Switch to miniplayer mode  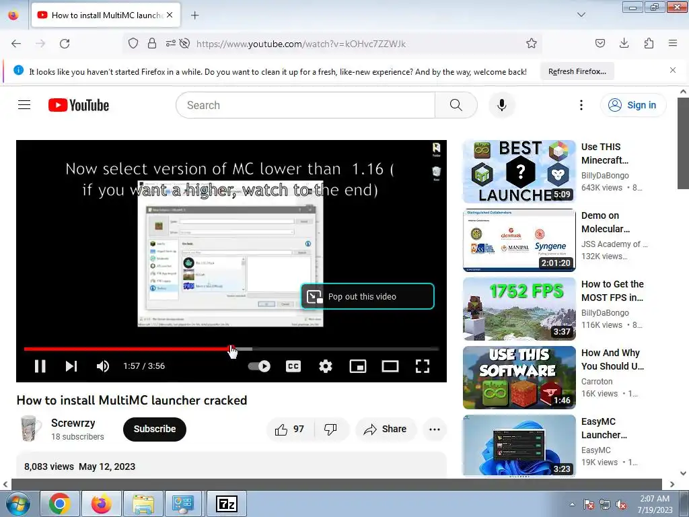click(x=358, y=366)
